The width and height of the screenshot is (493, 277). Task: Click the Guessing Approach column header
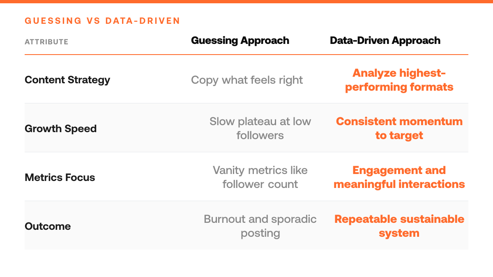(240, 41)
